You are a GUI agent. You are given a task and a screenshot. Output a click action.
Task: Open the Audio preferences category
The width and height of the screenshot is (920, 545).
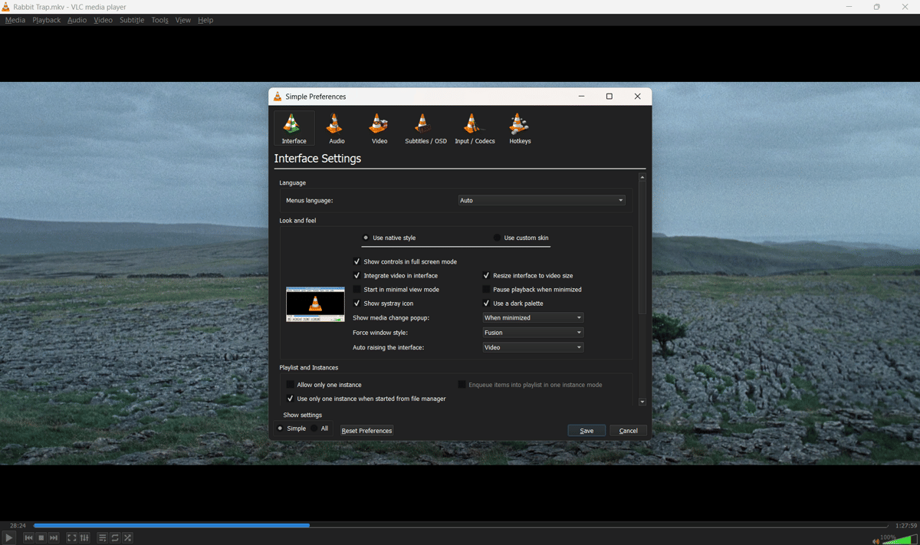337,128
